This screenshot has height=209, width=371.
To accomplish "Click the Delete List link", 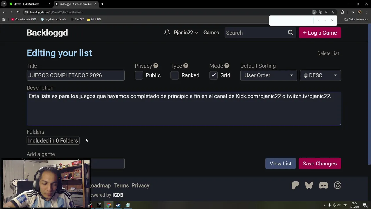I will (328, 53).
